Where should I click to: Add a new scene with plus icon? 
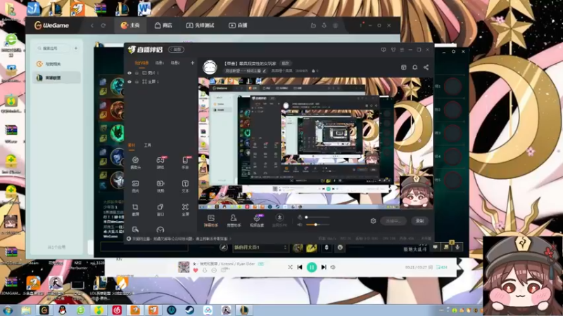coord(192,63)
